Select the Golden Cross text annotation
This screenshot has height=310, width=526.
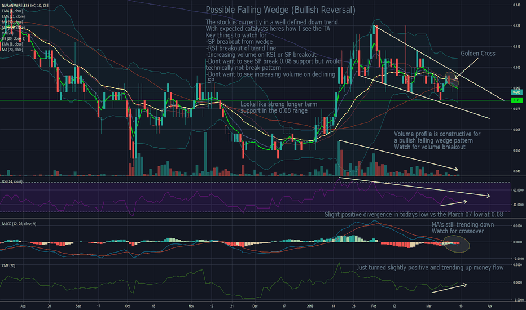(x=477, y=54)
